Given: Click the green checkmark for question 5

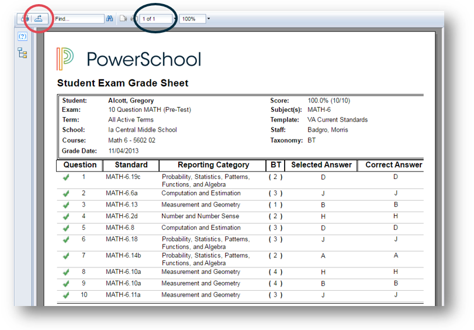Looking at the screenshot, I should (66, 228).
